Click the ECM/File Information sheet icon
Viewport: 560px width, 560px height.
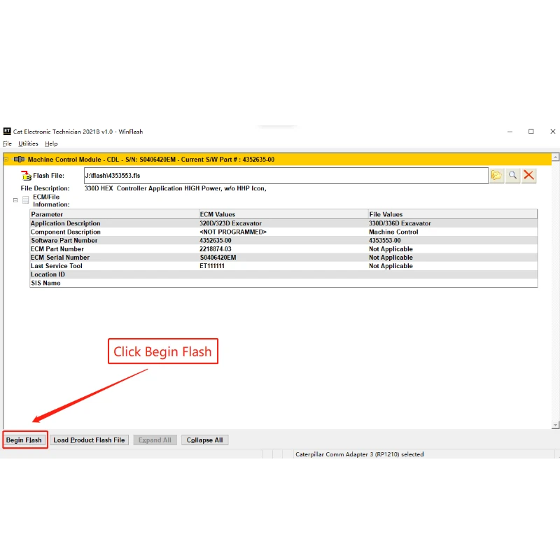tap(25, 200)
